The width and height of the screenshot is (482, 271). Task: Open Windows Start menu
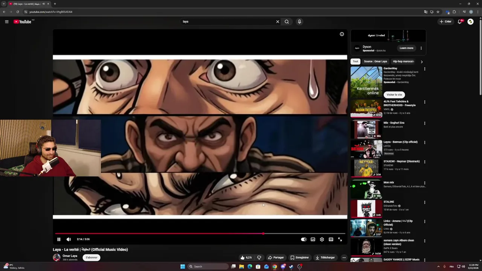(x=183, y=266)
